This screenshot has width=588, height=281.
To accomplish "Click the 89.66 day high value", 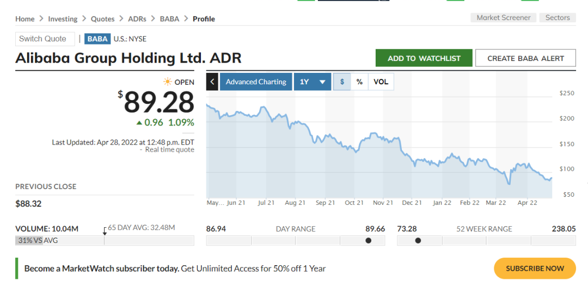I will (x=375, y=229).
